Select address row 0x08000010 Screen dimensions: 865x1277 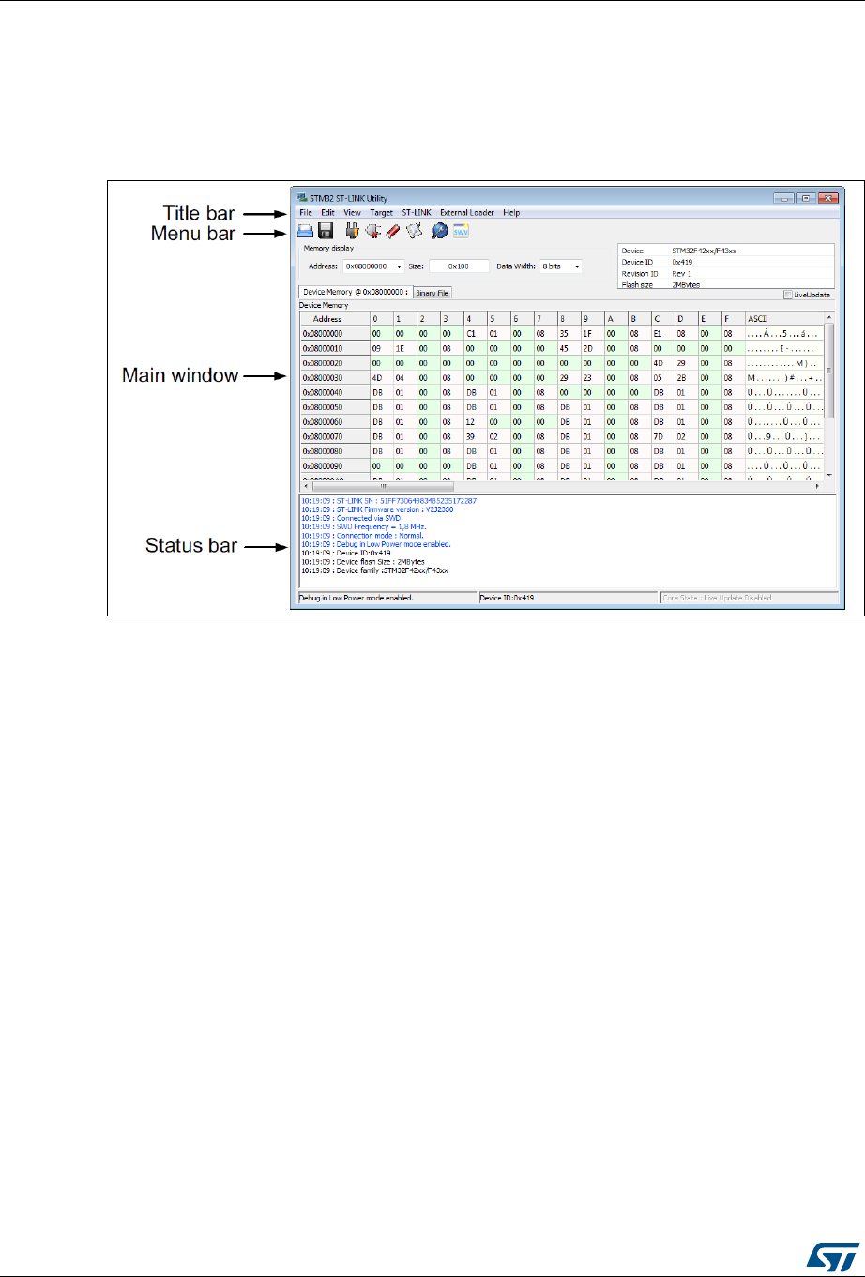(334, 347)
